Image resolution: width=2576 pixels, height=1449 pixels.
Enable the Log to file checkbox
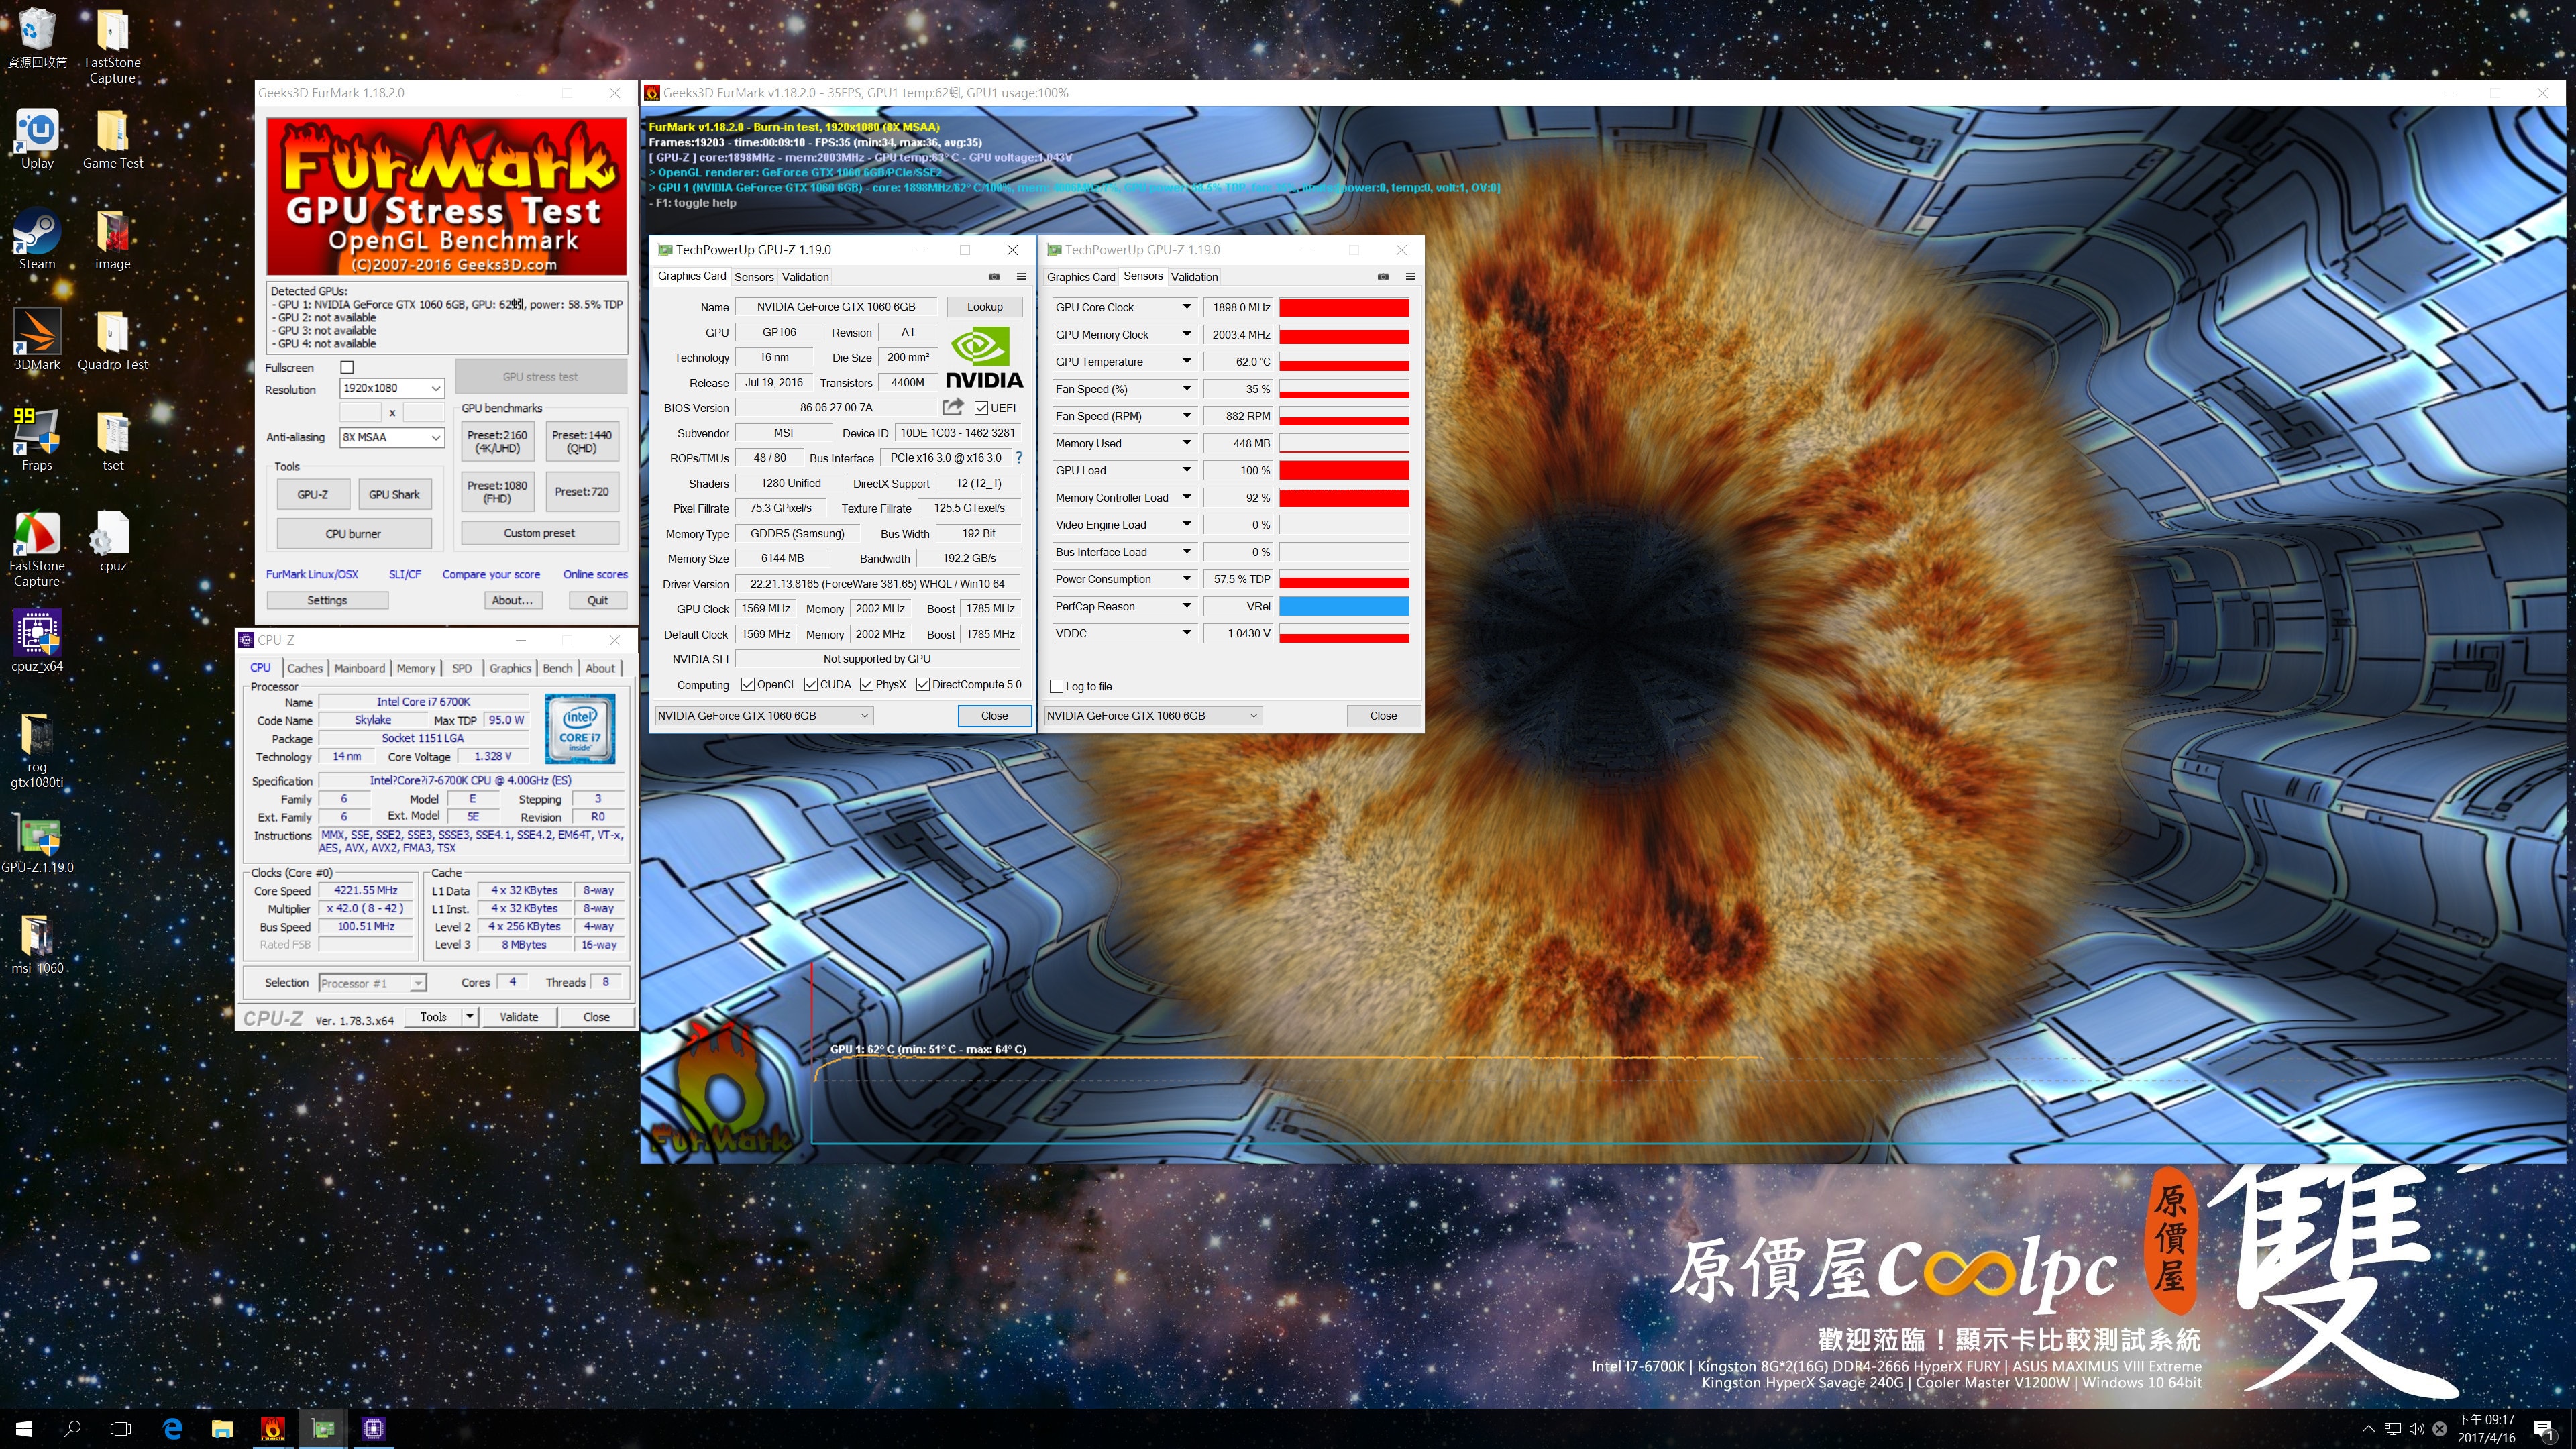(1056, 686)
